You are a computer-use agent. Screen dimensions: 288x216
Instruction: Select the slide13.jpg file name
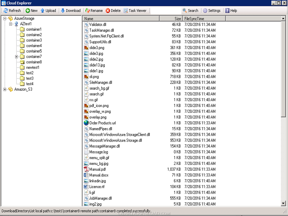[97, 65]
